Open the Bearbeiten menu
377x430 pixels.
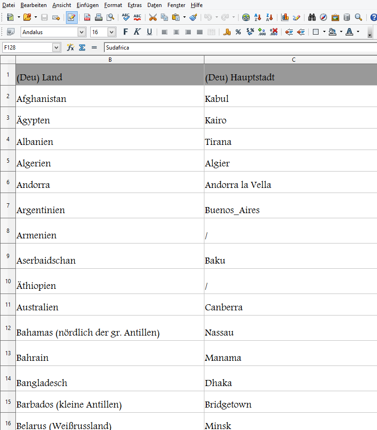point(34,5)
